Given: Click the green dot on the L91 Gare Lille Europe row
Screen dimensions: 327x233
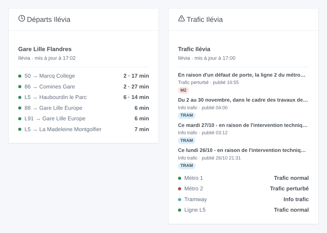Looking at the screenshot, I should point(20,119).
